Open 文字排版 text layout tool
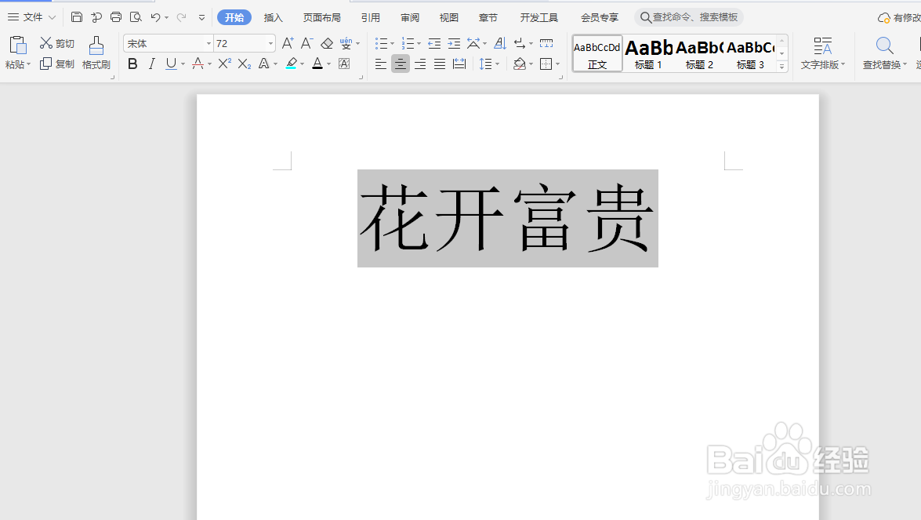Image resolution: width=921 pixels, height=520 pixels. 822,53
